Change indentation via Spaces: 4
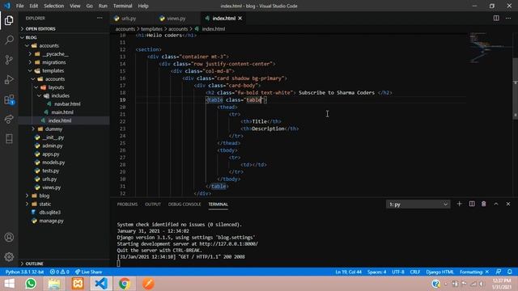 tap(376, 272)
